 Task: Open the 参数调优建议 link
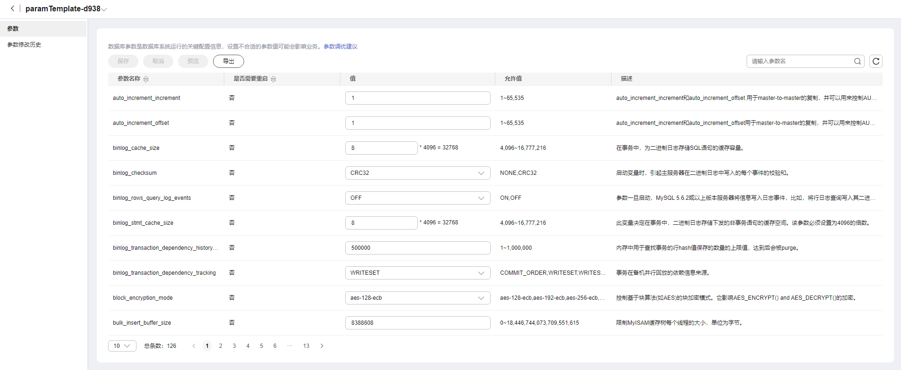click(340, 47)
